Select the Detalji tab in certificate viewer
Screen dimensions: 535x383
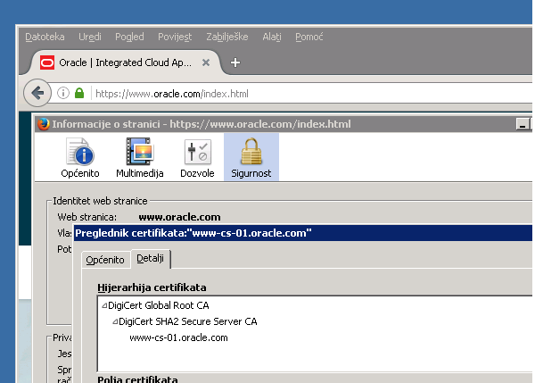click(x=151, y=259)
